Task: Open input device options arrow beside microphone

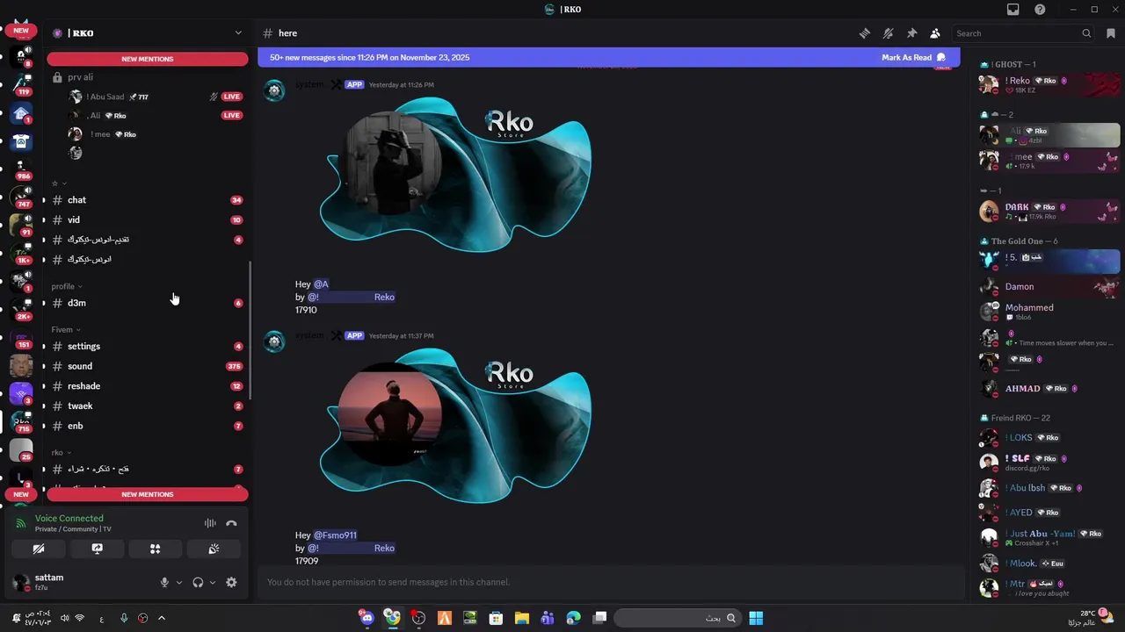Action: coord(179,582)
